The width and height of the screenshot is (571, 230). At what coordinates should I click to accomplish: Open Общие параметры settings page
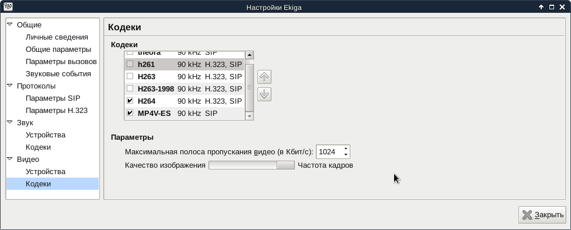(58, 49)
